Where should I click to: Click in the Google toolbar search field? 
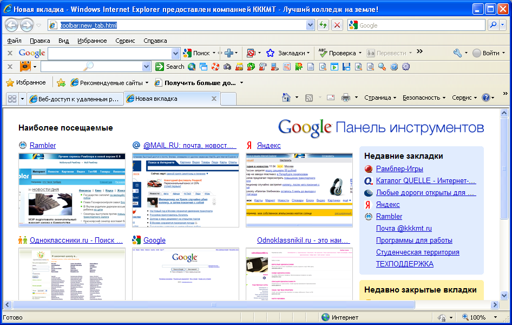110,53
